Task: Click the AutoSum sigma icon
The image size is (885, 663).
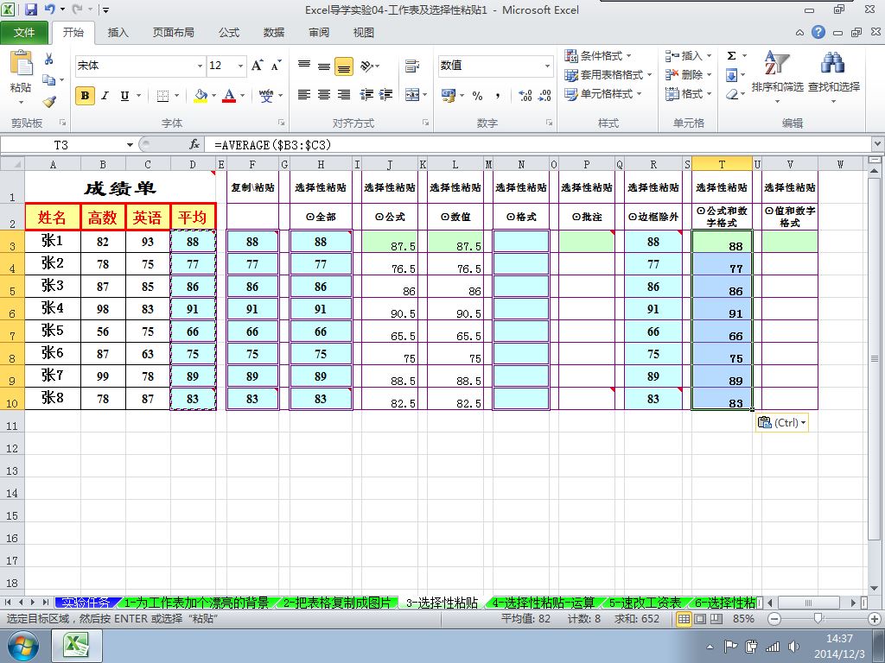Action: pos(731,56)
